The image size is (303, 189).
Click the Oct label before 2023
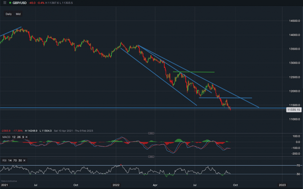(235, 184)
